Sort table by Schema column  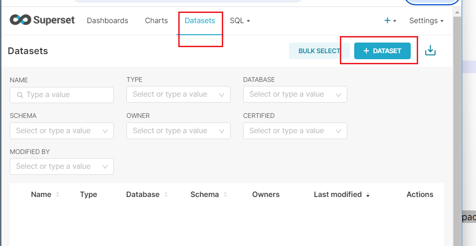point(208,194)
